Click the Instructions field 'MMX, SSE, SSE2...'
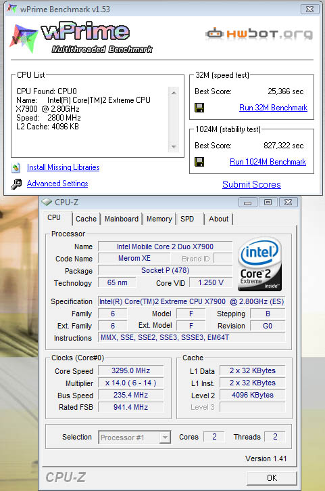 [x=192, y=337]
